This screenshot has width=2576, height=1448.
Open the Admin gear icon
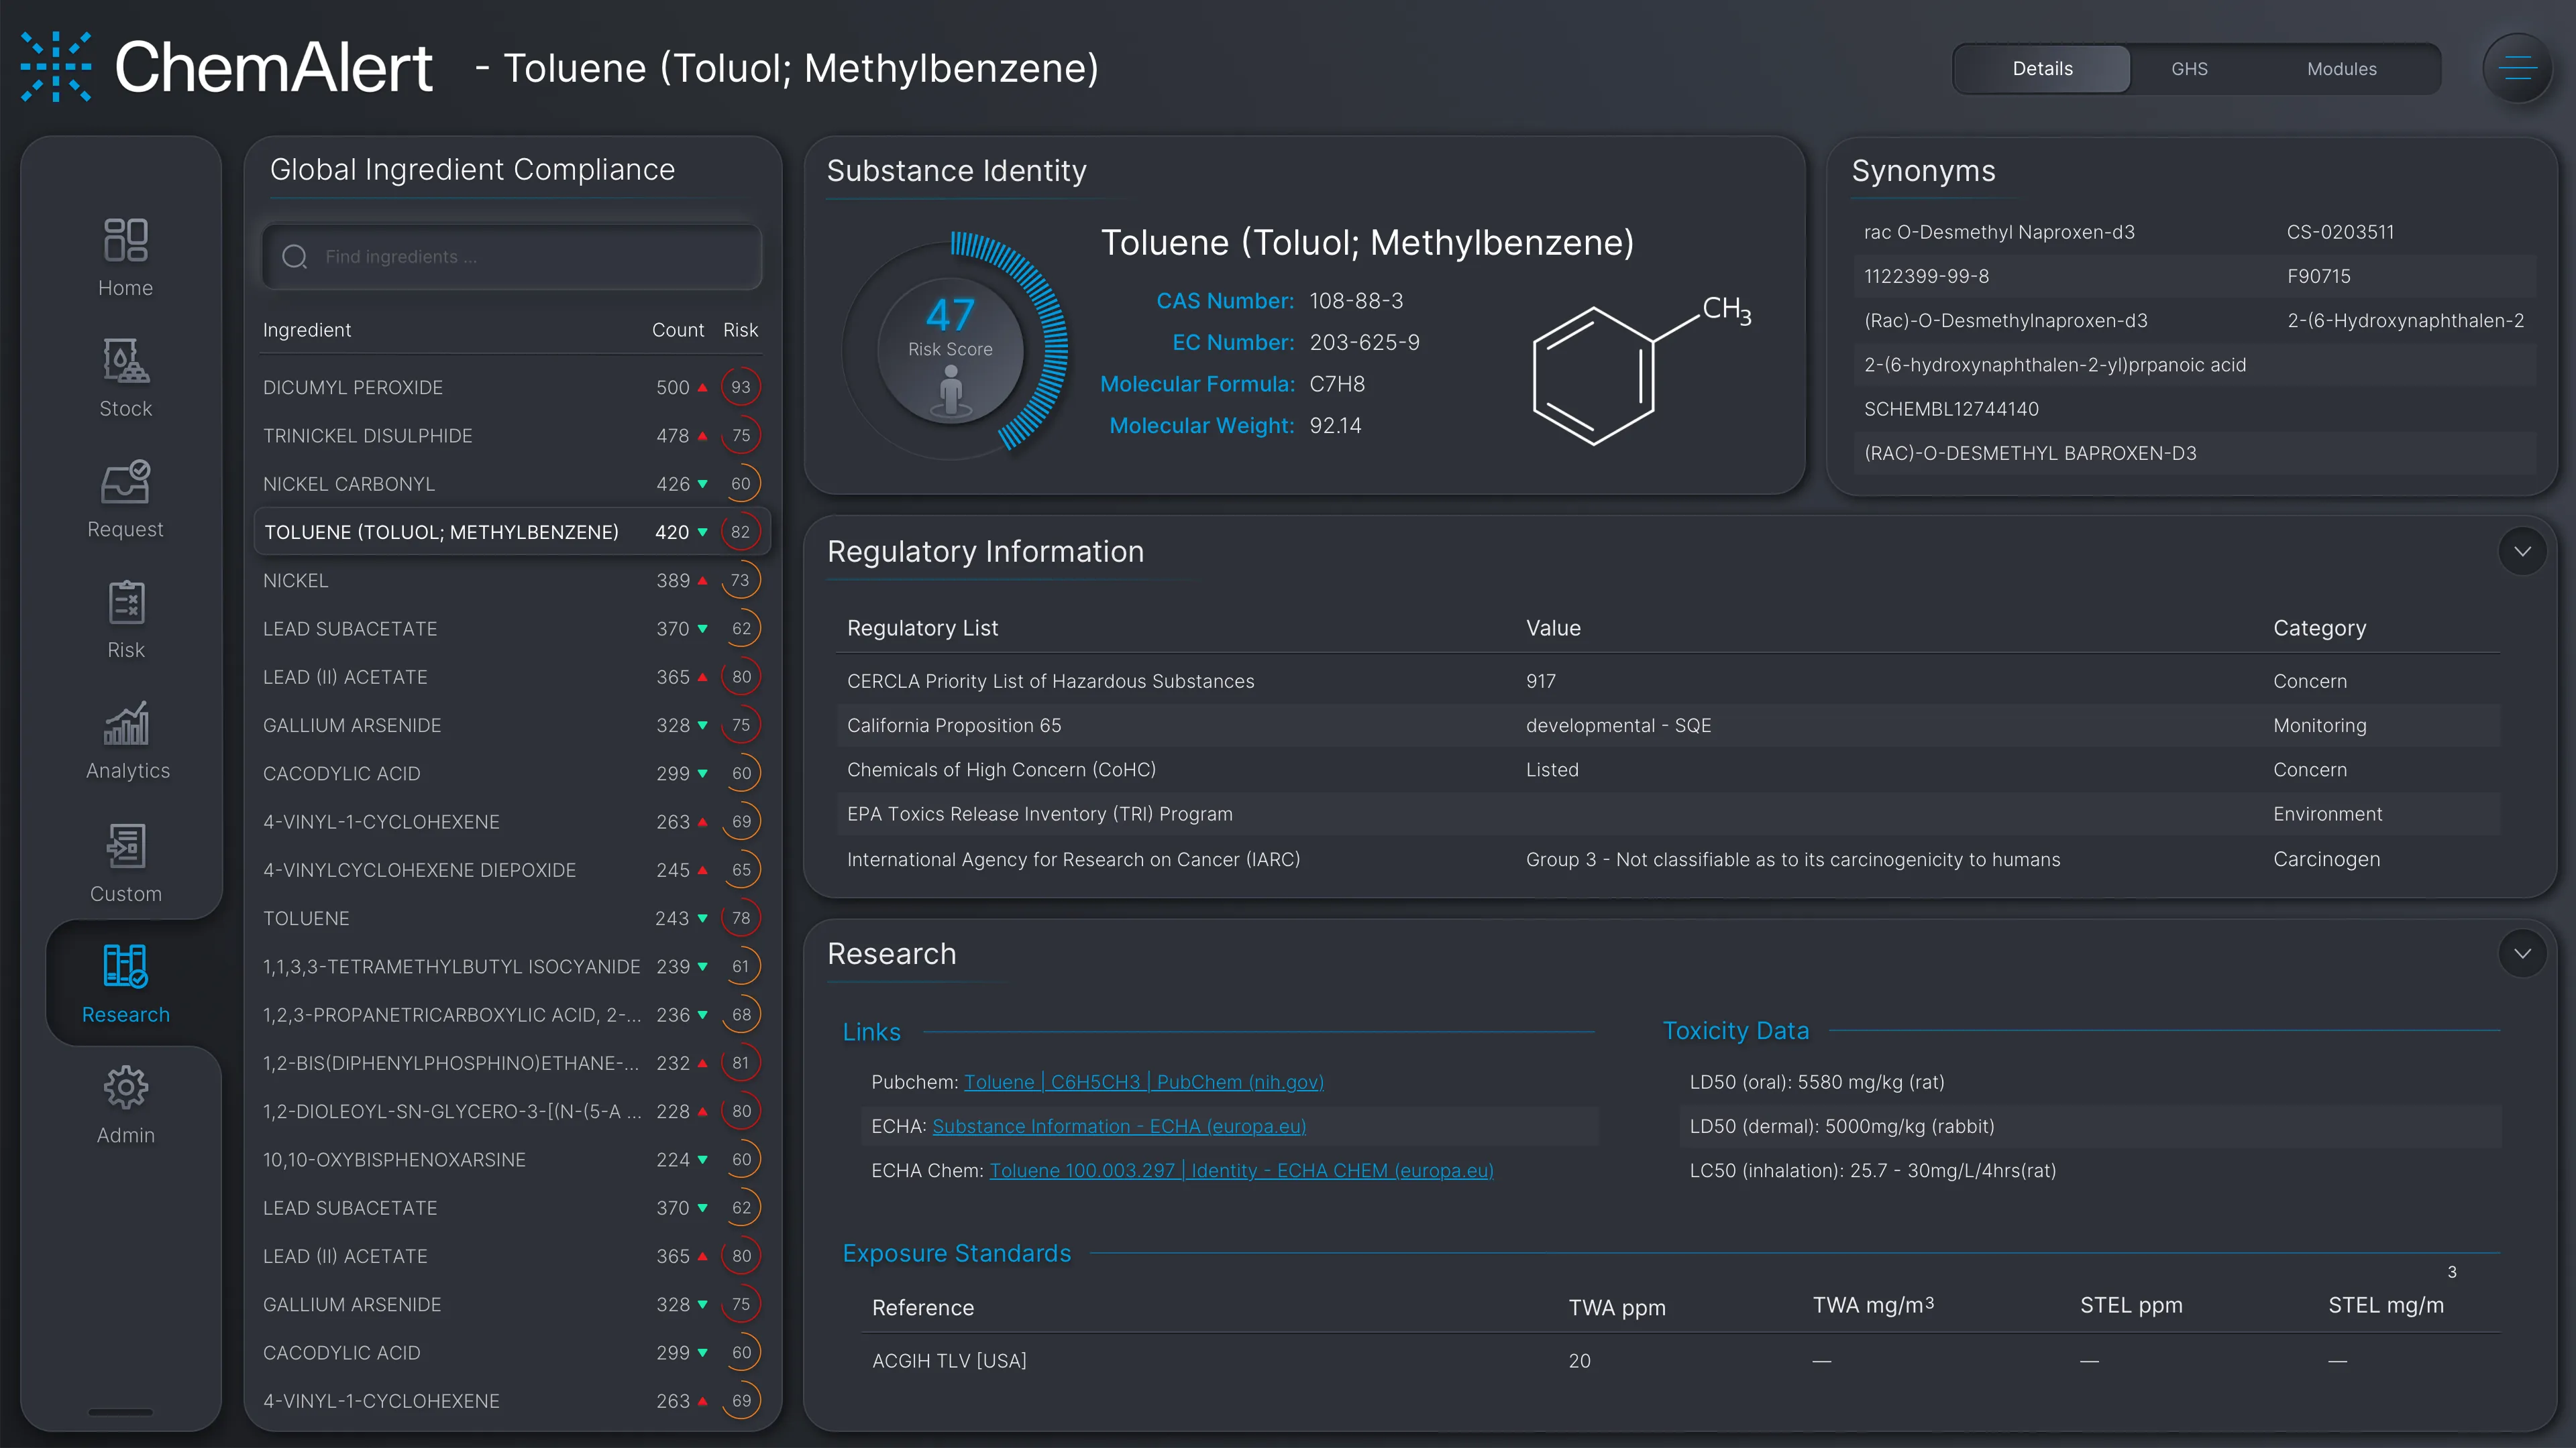[126, 1087]
